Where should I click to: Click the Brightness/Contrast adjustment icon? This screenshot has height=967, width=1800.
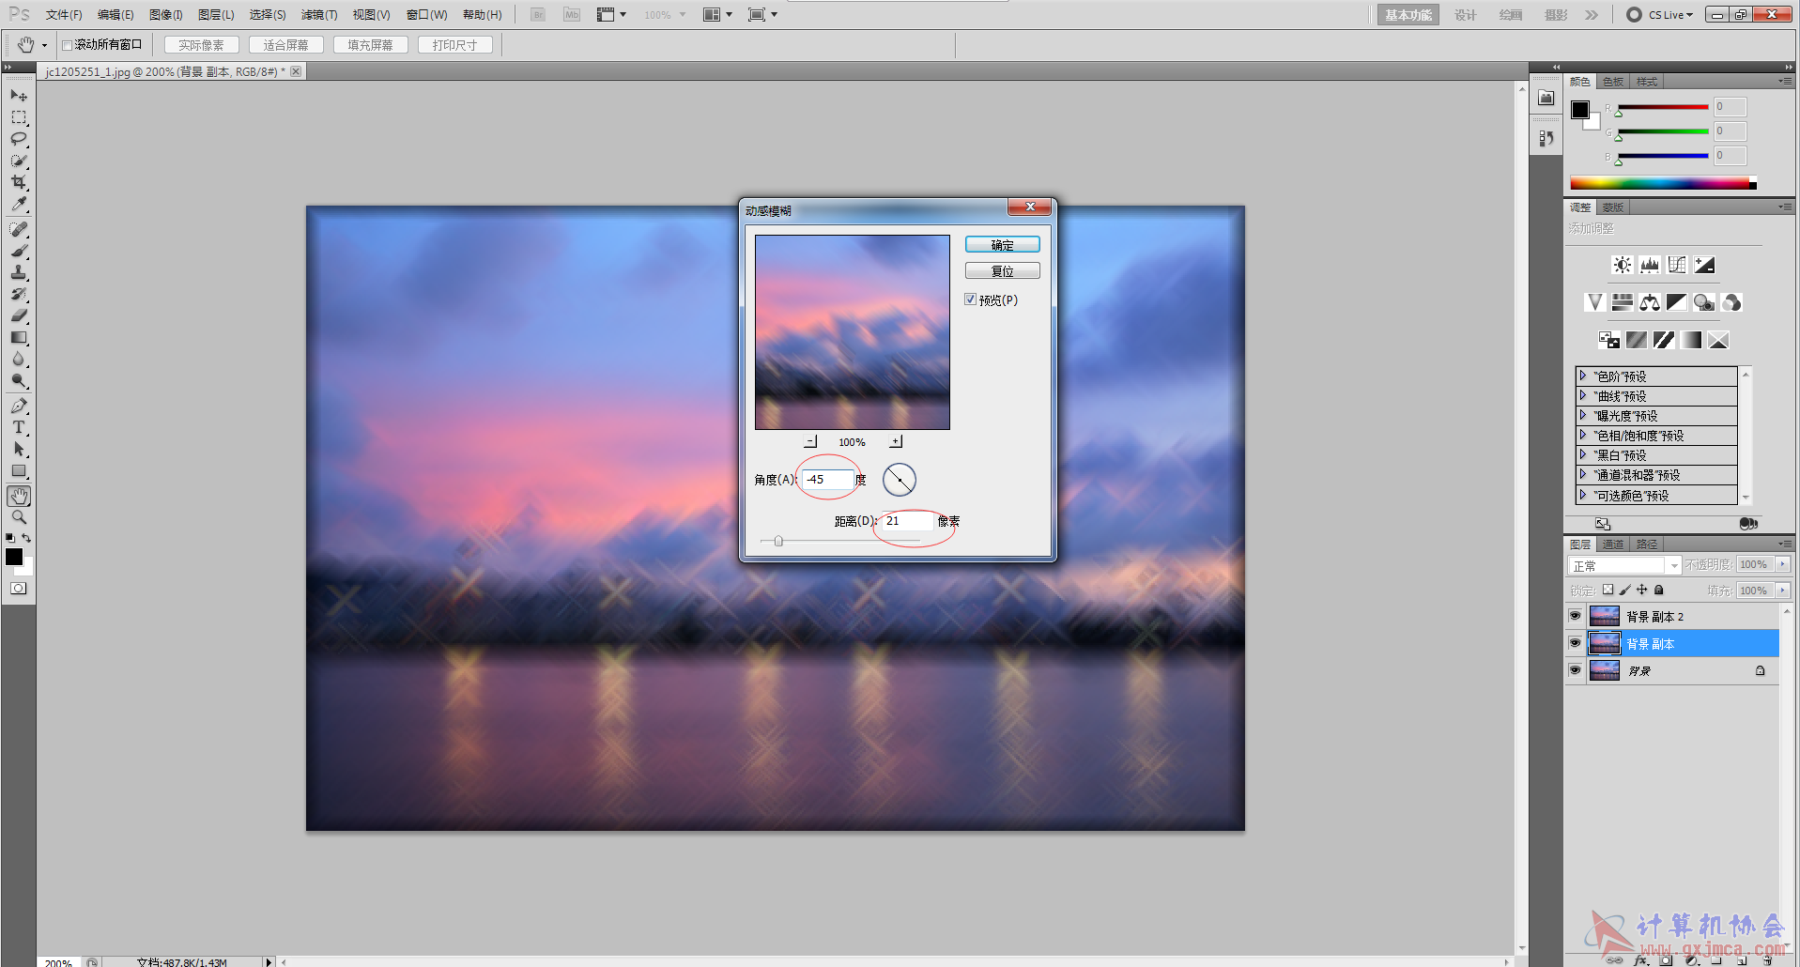click(1622, 266)
